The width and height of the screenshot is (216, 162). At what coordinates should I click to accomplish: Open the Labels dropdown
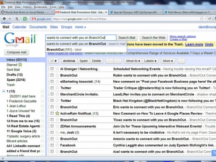tap(150, 61)
